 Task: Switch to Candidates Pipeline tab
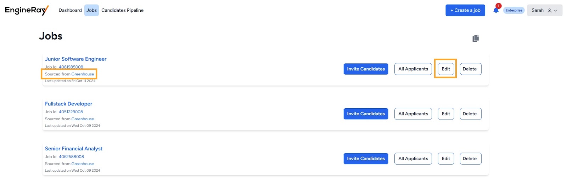tap(122, 10)
